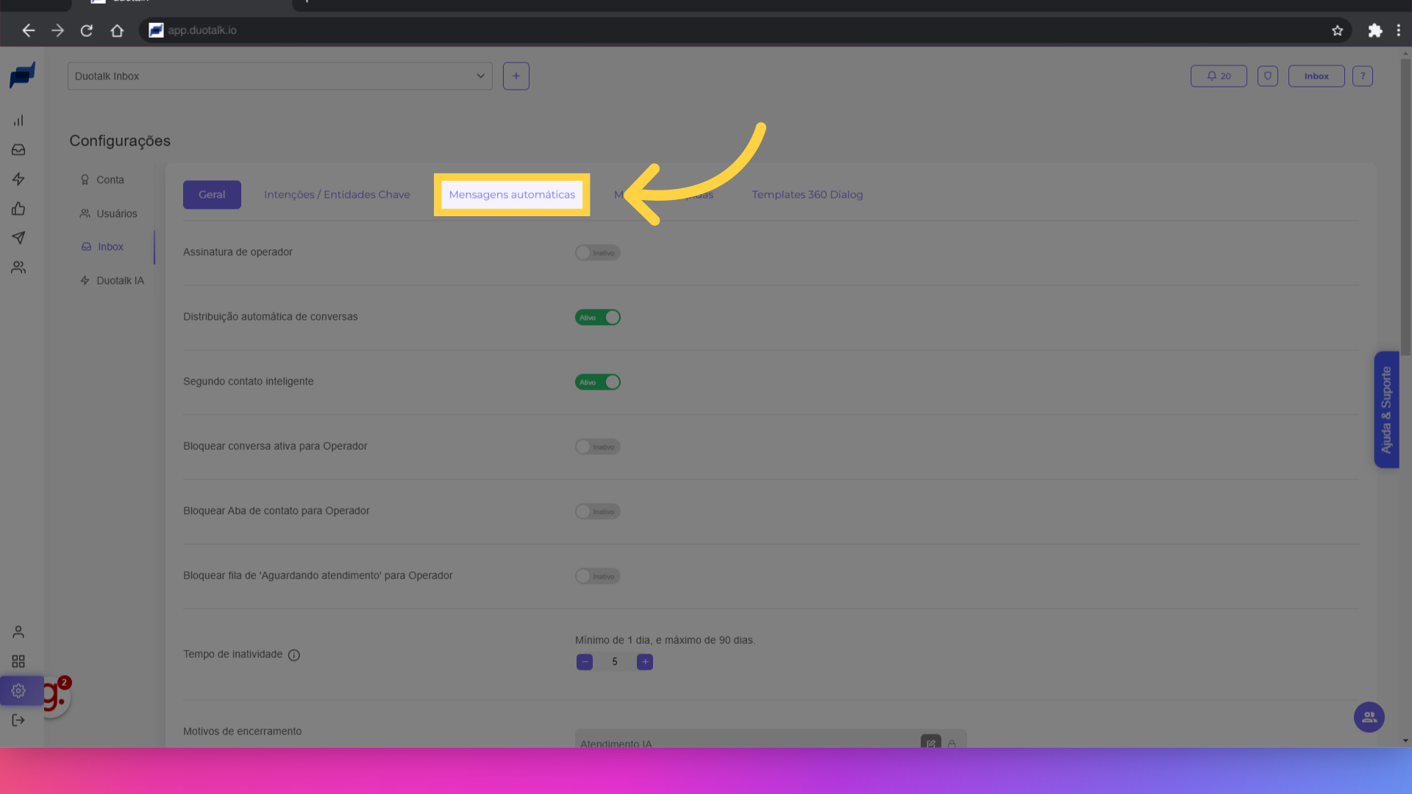
Task: Open the Templates 360 Dialog tab
Action: coord(807,195)
